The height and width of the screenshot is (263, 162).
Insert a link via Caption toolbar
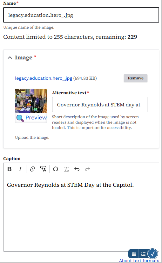tap(32, 169)
